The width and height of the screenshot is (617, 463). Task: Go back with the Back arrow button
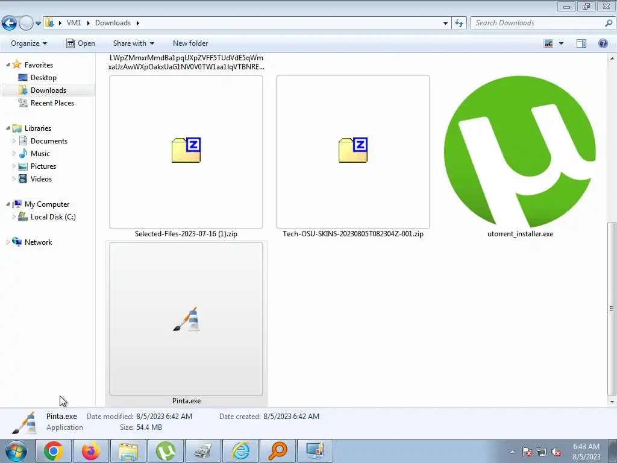pos(10,24)
